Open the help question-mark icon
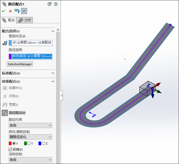Viewport: 179px width, 164px height. (x=56, y=4)
